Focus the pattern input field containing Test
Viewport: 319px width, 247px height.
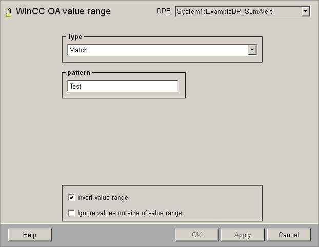[123, 86]
